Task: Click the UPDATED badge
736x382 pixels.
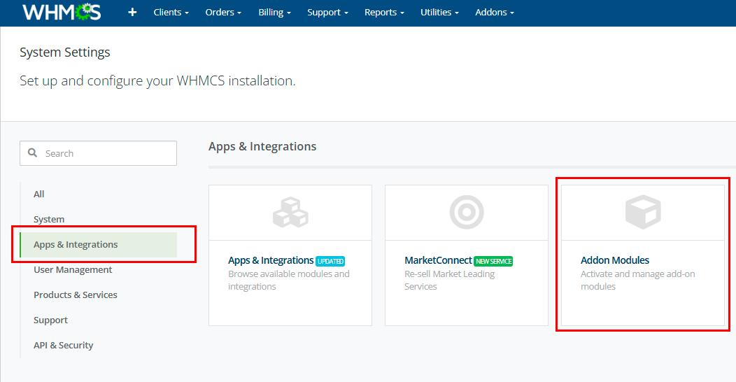Action: (330, 261)
